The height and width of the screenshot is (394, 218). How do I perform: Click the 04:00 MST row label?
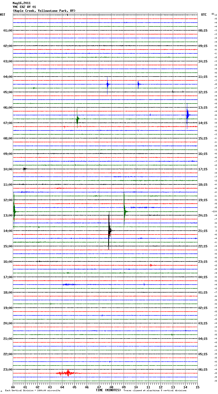(8, 77)
